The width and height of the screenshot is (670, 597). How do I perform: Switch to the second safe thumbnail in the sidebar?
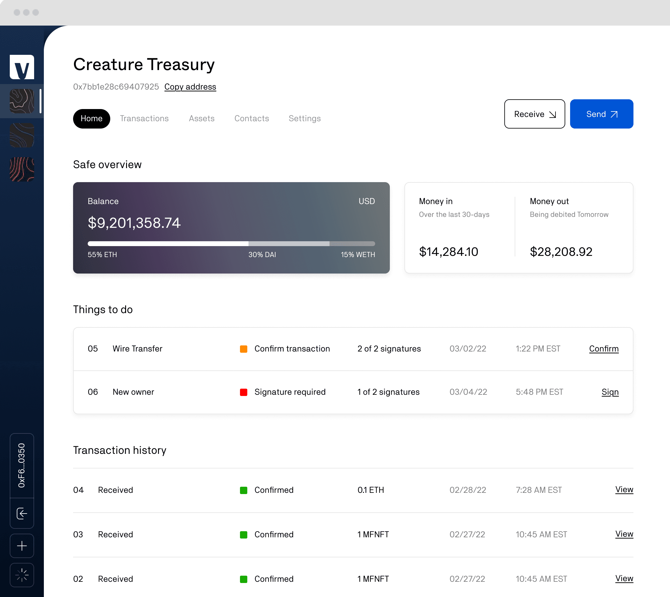[x=22, y=136]
